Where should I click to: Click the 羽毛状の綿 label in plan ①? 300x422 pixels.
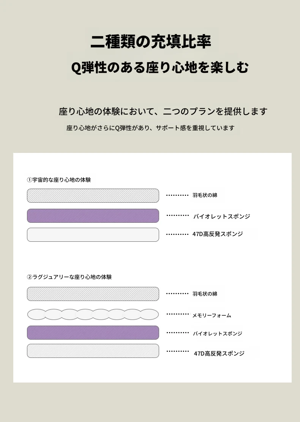(x=205, y=195)
